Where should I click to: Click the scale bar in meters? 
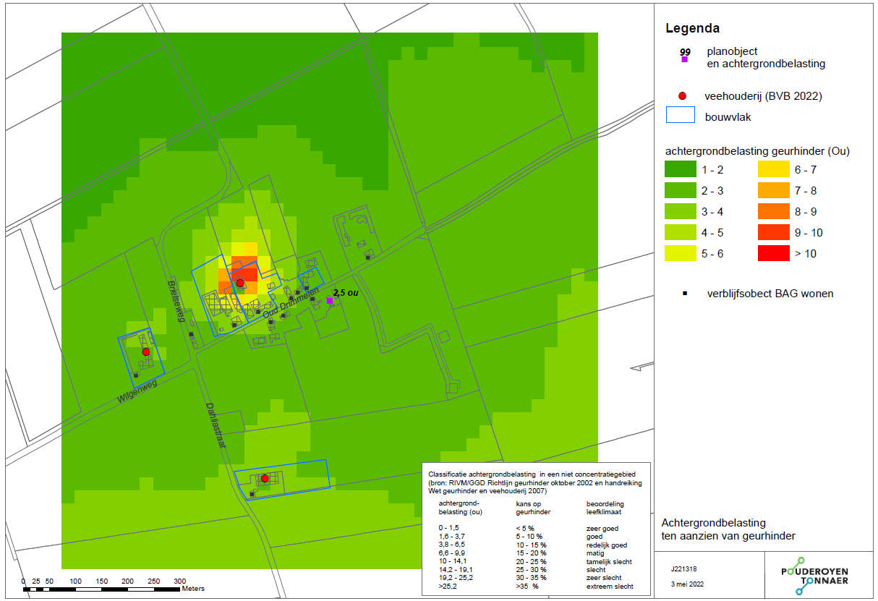click(x=102, y=589)
